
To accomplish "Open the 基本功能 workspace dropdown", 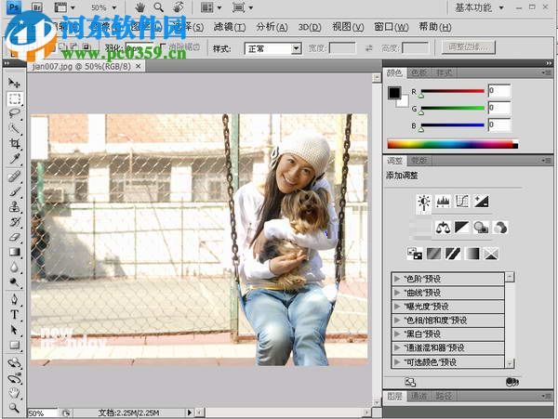I will click(479, 7).
